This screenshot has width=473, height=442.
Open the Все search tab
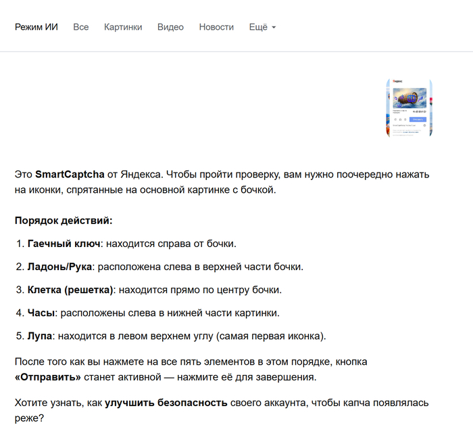coord(81,27)
